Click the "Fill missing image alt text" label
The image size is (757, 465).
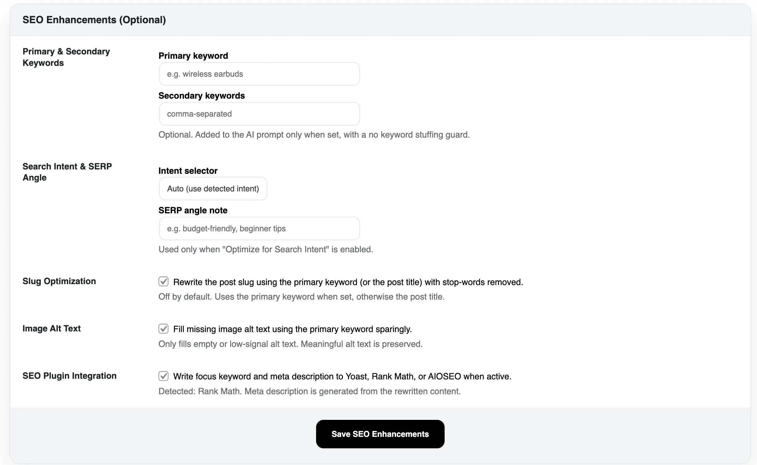click(x=292, y=329)
